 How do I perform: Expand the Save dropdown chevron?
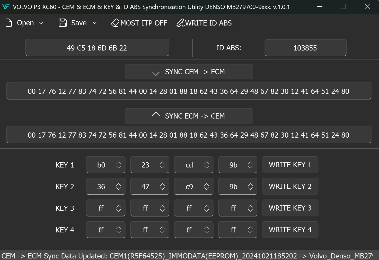click(x=95, y=23)
